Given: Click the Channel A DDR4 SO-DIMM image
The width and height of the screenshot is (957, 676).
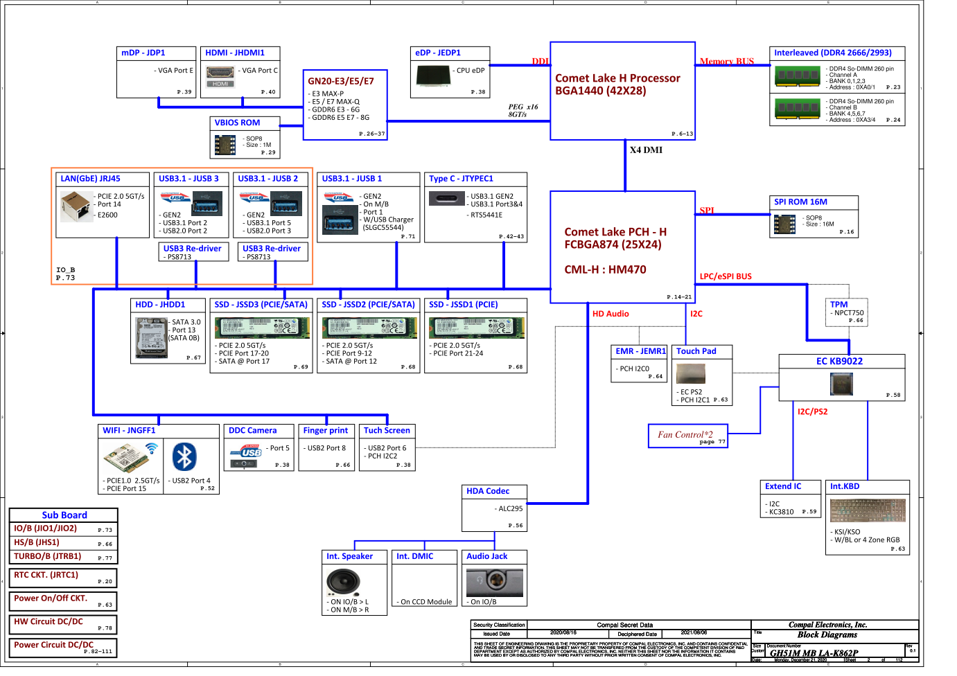Looking at the screenshot, I should tap(798, 75).
